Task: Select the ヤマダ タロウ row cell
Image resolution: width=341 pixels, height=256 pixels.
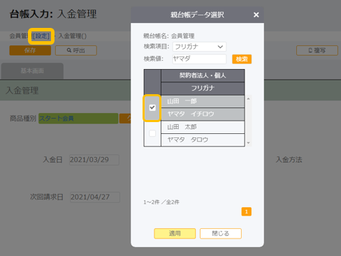Action: [x=203, y=140]
